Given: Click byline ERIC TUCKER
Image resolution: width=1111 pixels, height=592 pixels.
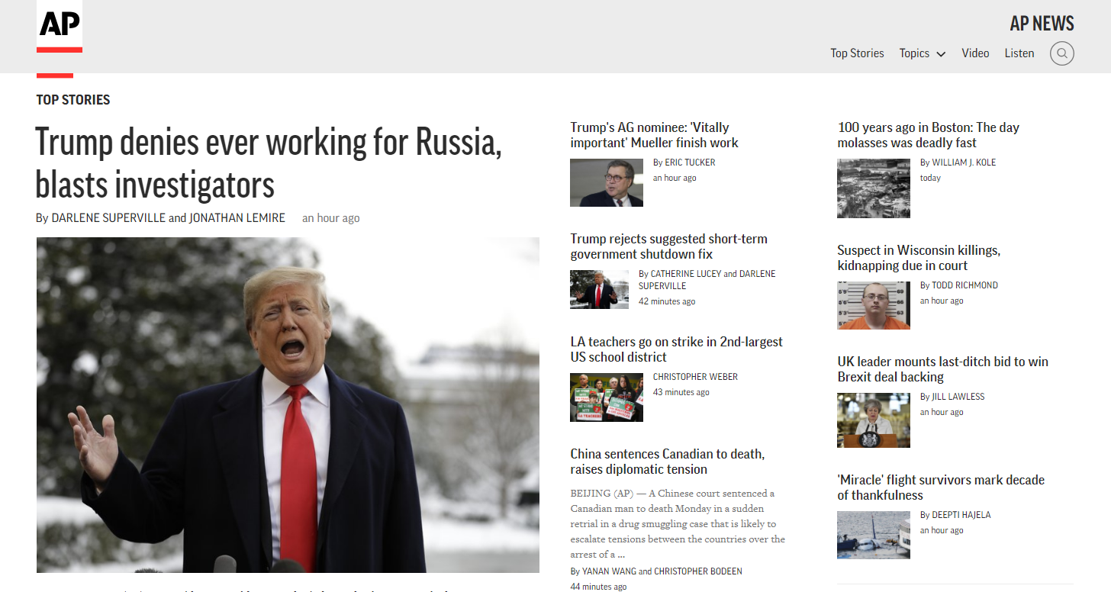Looking at the screenshot, I should coord(690,162).
